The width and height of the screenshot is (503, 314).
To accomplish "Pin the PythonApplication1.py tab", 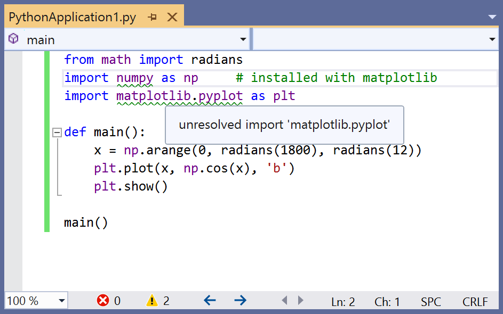I will point(153,17).
